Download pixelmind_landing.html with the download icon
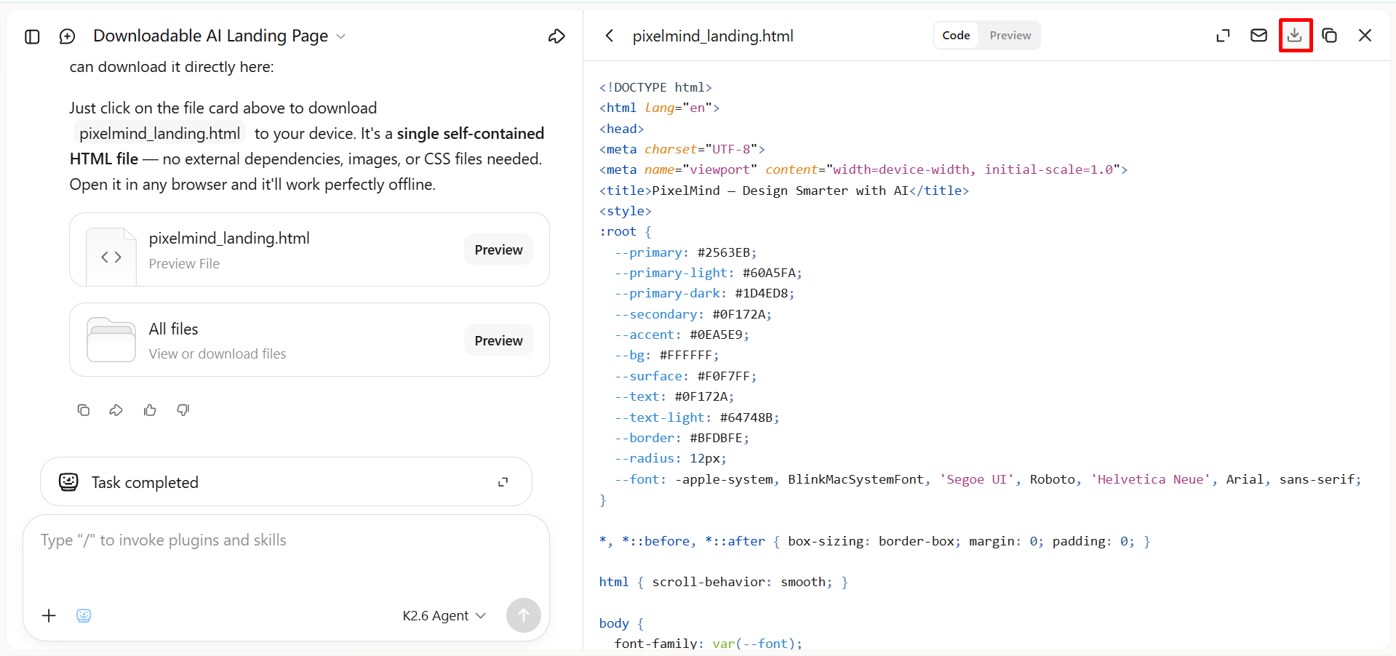Screen dimensions: 1396x656 (x=1295, y=35)
